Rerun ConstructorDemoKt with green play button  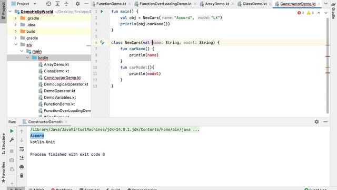[x=12, y=131]
